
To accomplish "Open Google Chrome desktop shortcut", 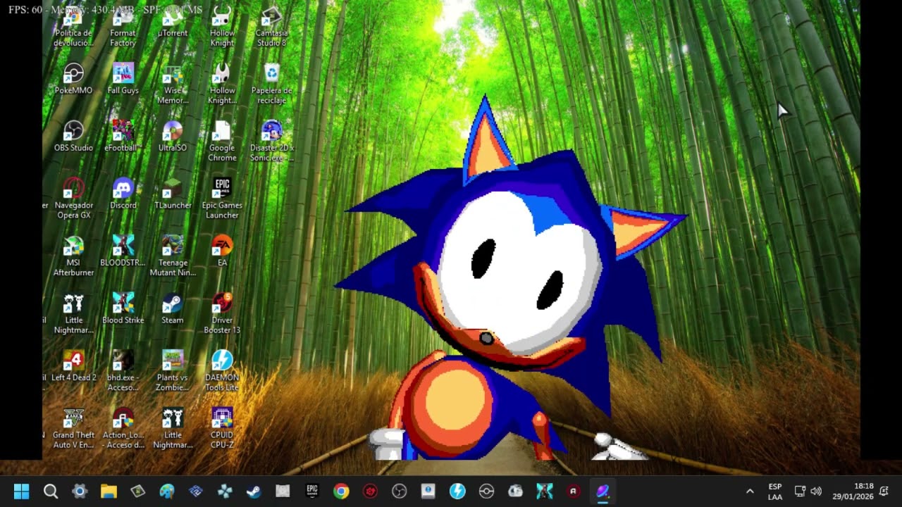I will coord(222,141).
